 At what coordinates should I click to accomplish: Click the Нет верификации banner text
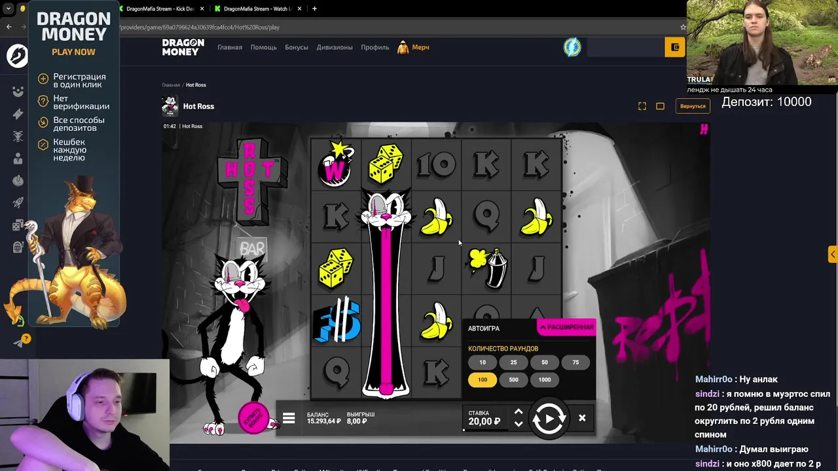tap(81, 102)
